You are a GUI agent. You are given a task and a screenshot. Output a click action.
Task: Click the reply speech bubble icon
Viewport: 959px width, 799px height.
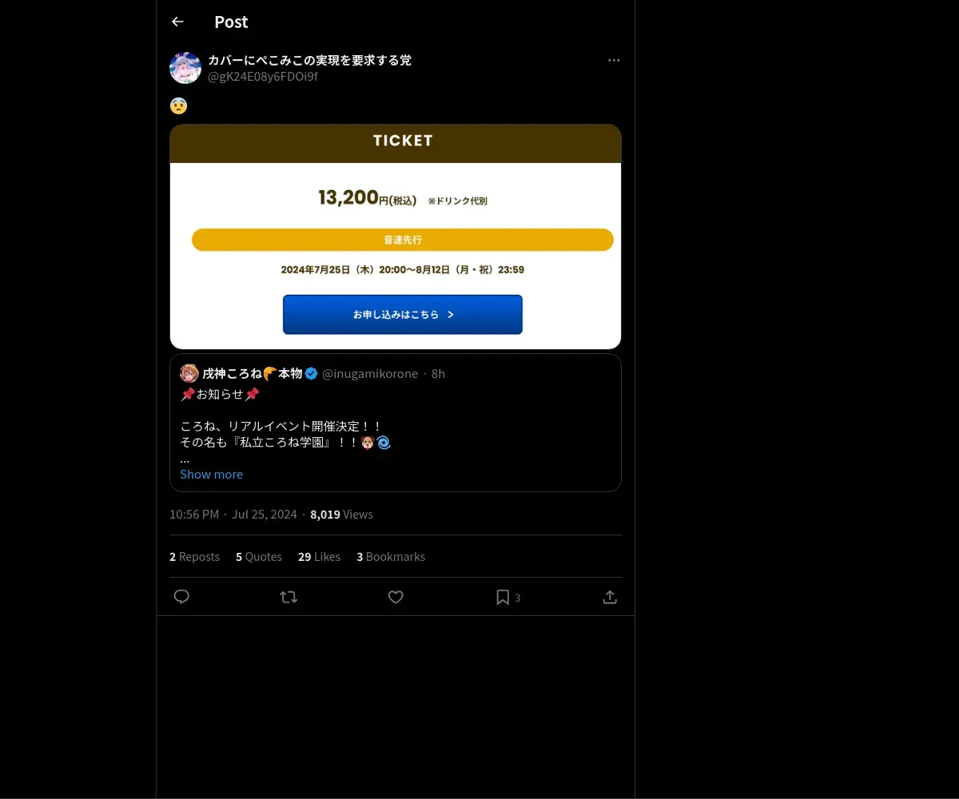point(181,597)
